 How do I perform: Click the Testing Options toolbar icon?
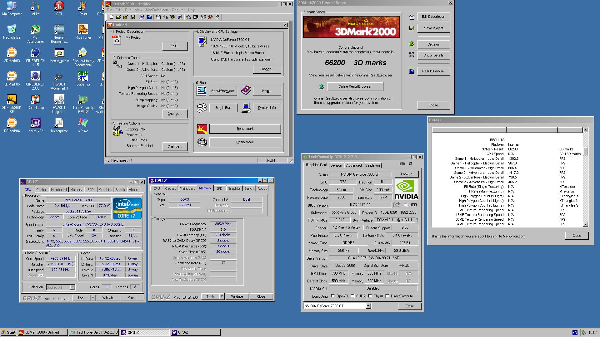172,17
